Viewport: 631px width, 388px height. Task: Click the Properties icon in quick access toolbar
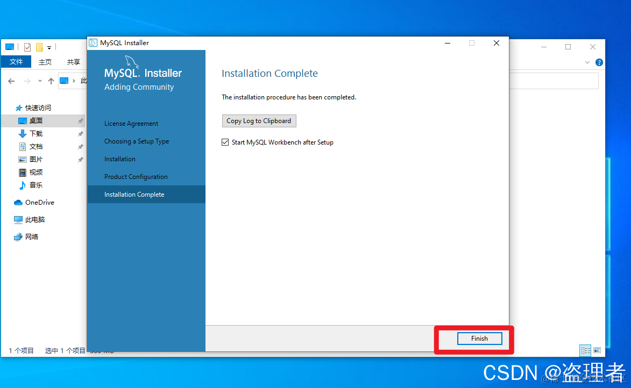click(27, 47)
